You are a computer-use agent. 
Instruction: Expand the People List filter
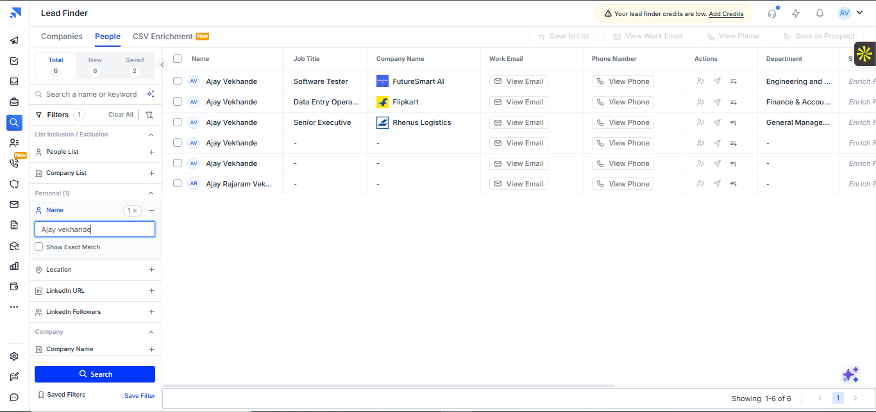coord(151,152)
